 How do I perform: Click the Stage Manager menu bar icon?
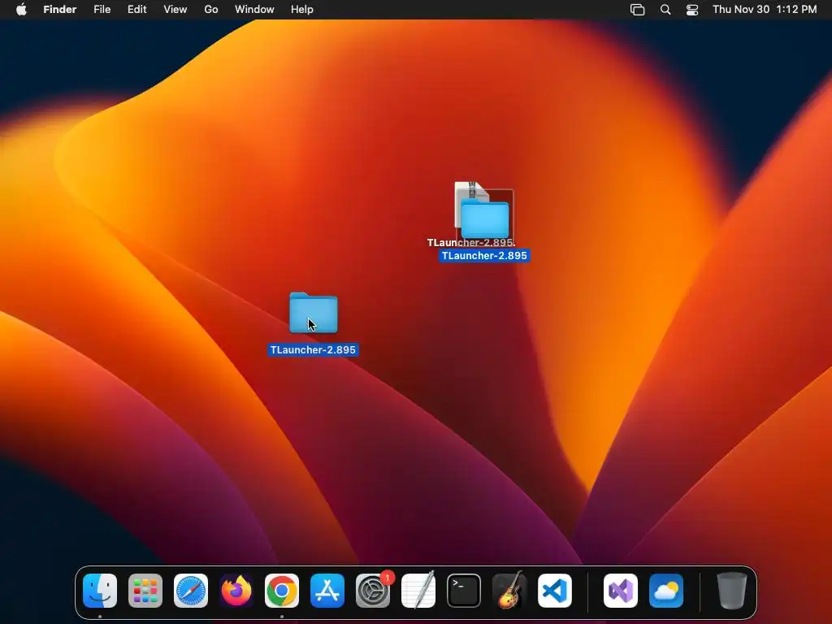(637, 10)
